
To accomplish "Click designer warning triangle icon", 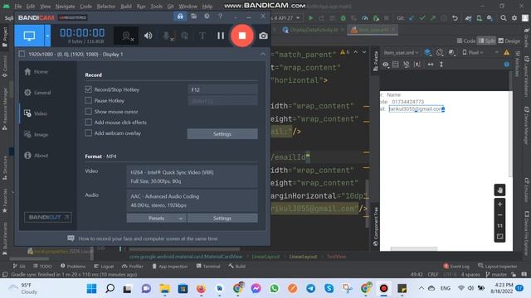I will pyautogui.click(x=507, y=52).
